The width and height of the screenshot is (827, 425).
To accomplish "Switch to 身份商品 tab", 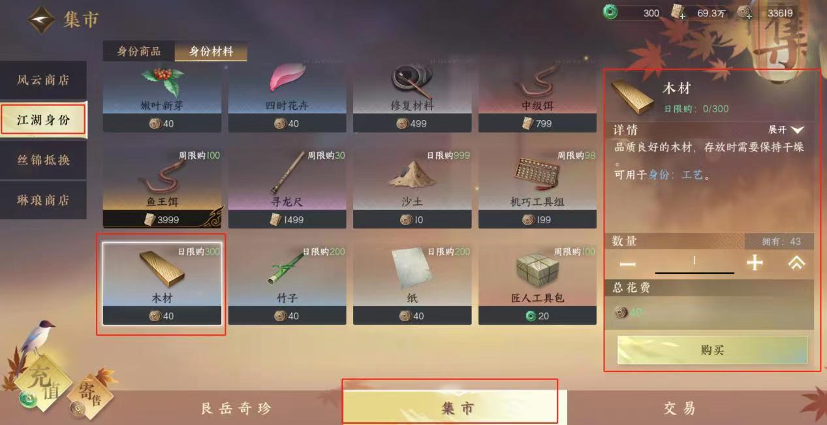I will point(138,51).
